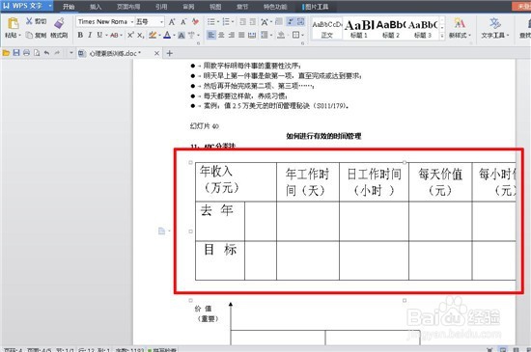Click the Print icon in quick access bar
The height and width of the screenshot is (352, 531).
point(26,53)
